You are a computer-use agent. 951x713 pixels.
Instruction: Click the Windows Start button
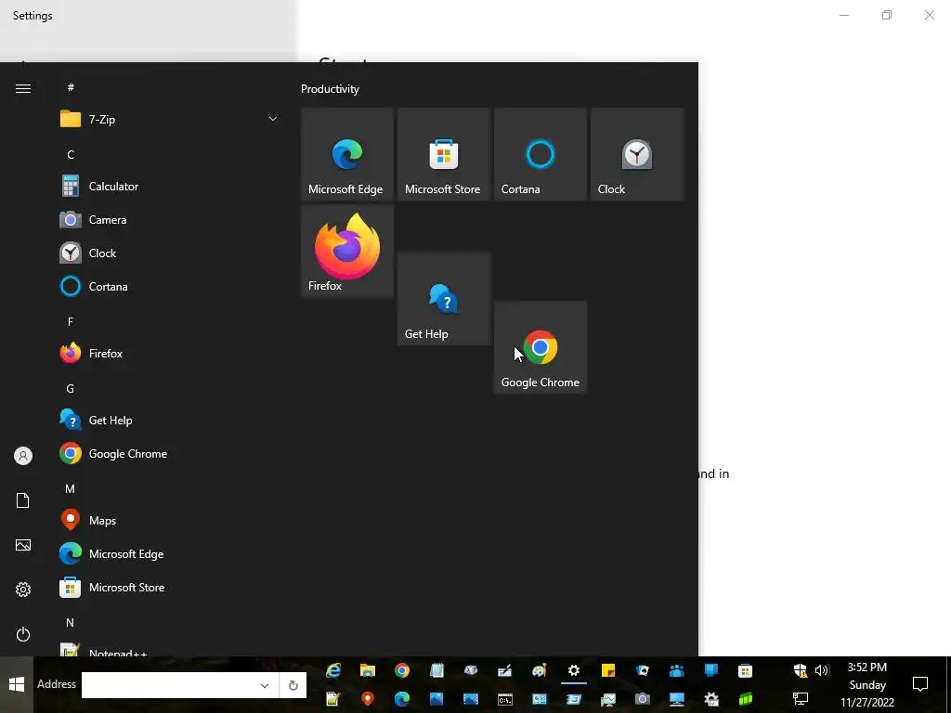coord(17,684)
